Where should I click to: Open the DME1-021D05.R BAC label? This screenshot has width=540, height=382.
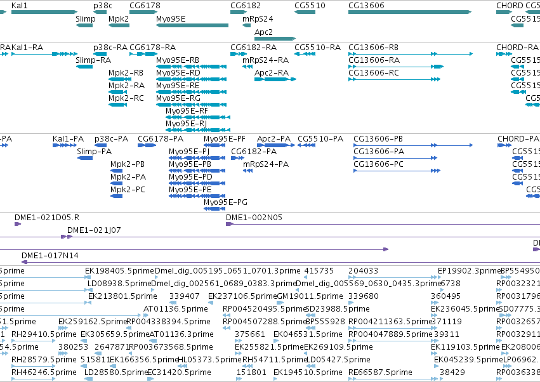(47, 218)
